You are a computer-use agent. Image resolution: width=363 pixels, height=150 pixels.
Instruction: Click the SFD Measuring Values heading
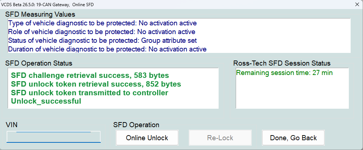coord(40,14)
